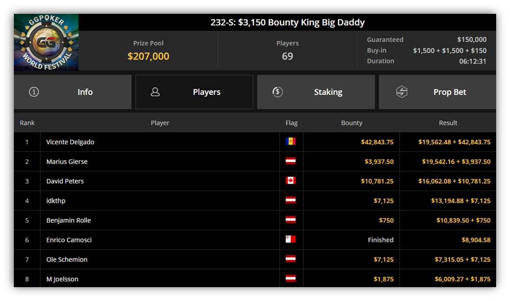The image size is (510, 301).
Task: Select player Vicente Delgado row
Action: click(255, 142)
